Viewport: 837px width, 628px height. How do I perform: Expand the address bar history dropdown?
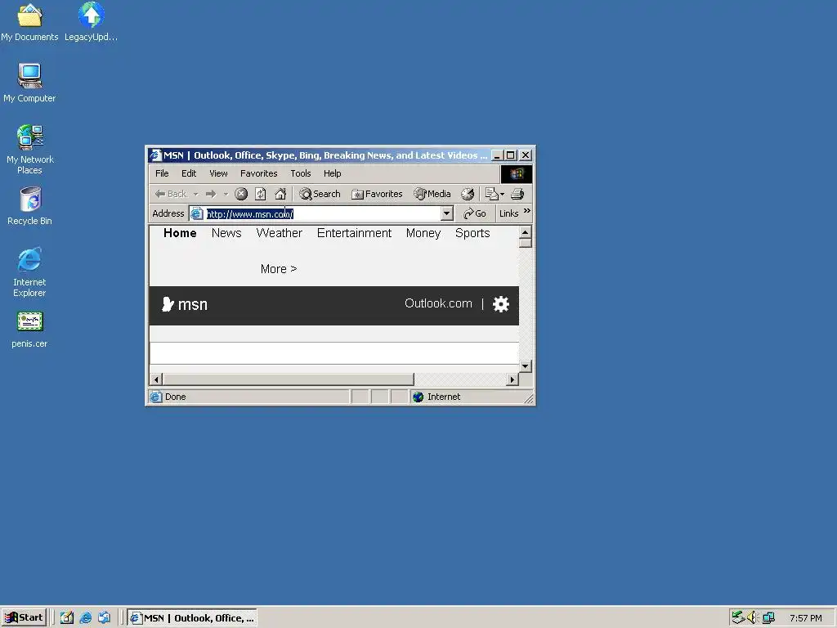coord(447,213)
